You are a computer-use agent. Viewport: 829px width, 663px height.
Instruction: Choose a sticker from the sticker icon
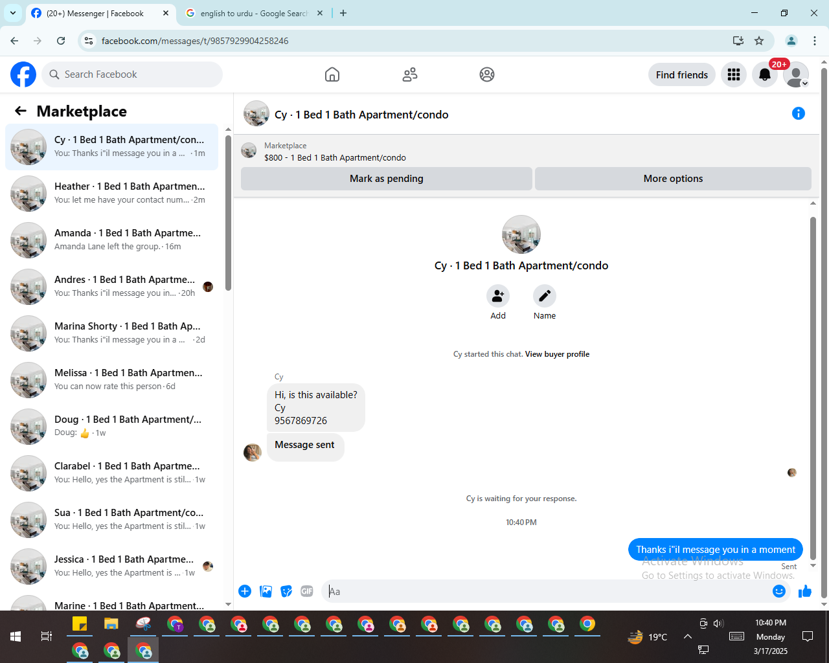click(x=286, y=591)
